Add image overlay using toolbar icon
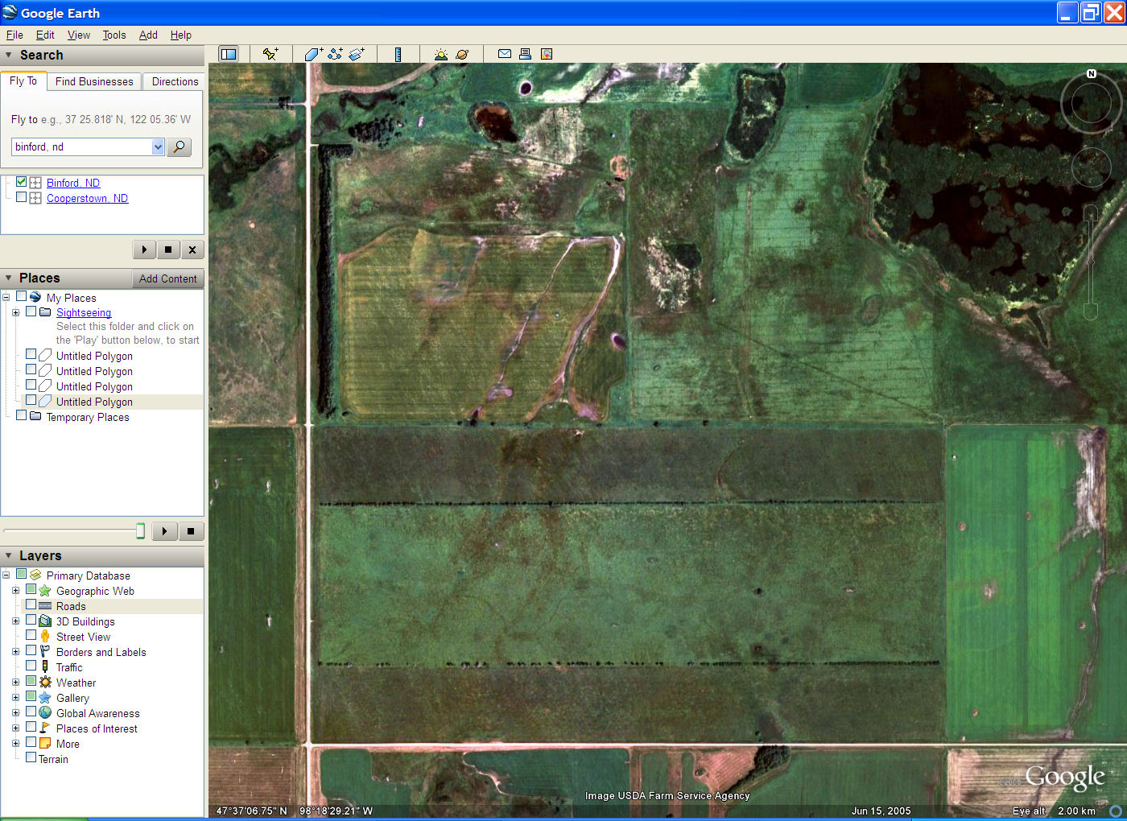The width and height of the screenshot is (1127, 821). point(357,54)
